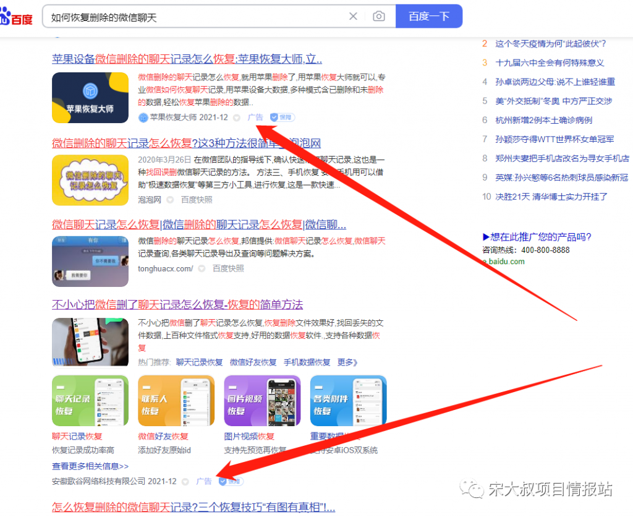The image size is (633, 517).
Task: Open 不小心把微信删了聊天记录怎么恢复 result title
Action: [177, 304]
